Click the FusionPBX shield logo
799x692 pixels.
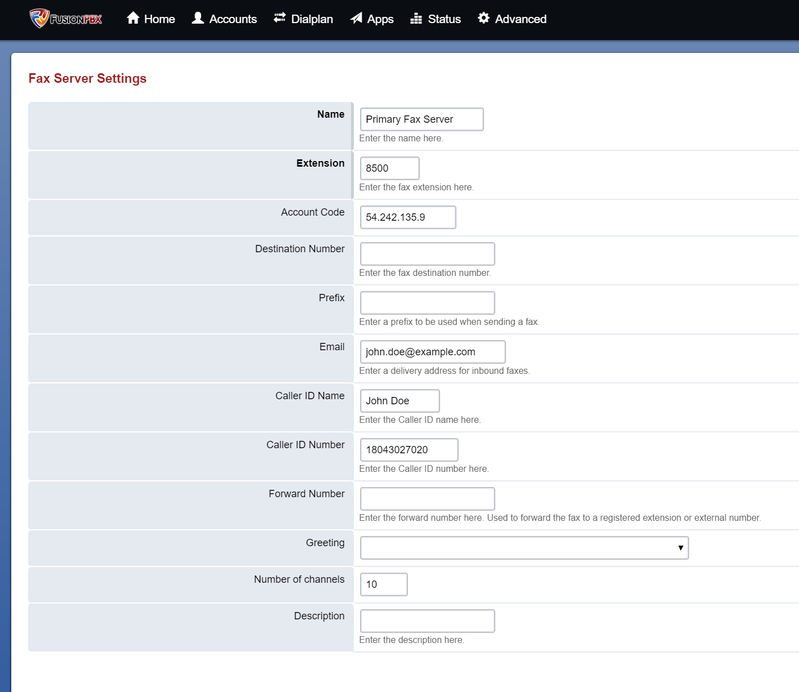39,19
